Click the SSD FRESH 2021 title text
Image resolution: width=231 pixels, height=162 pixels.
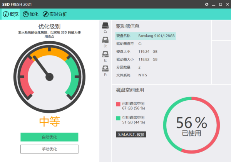click(x=17, y=4)
